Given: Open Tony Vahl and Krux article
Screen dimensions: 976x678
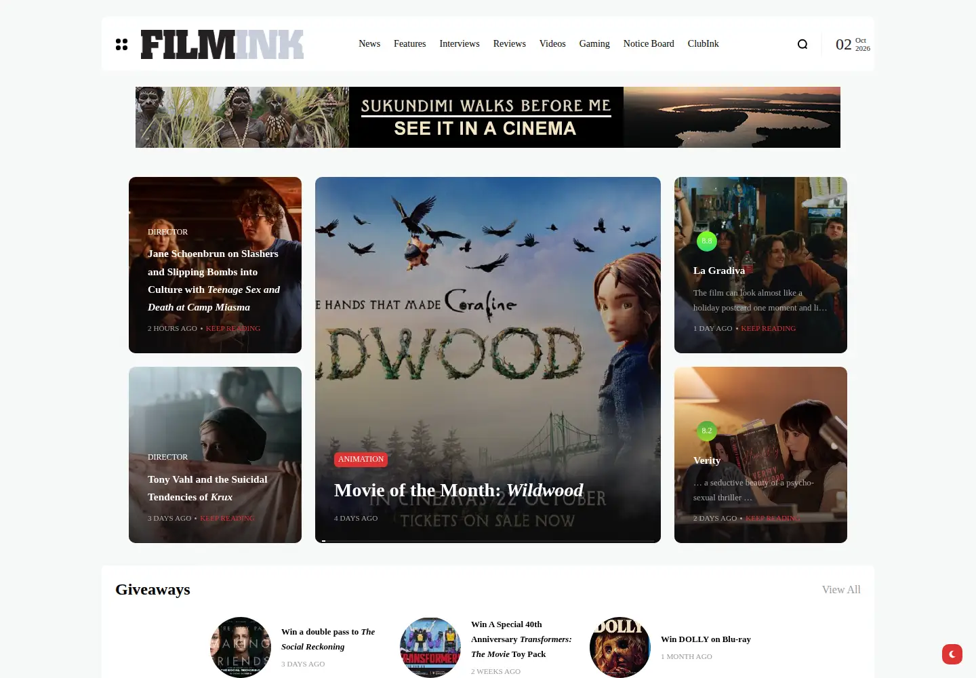Looking at the screenshot, I should pyautogui.click(x=207, y=488).
